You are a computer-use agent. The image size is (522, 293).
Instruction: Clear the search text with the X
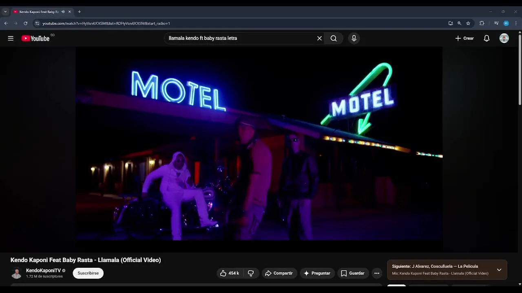tap(319, 38)
